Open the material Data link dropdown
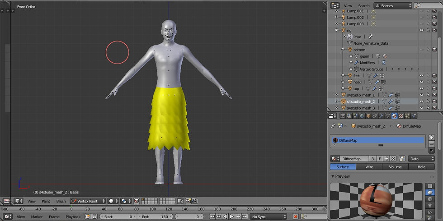Screen dimensions: 443x221 421,159
